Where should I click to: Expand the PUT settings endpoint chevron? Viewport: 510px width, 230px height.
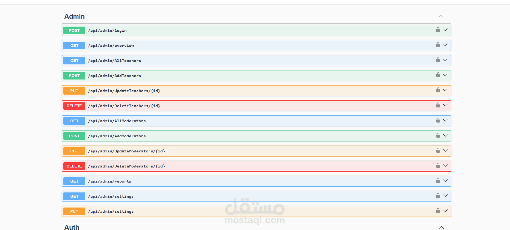click(445, 211)
